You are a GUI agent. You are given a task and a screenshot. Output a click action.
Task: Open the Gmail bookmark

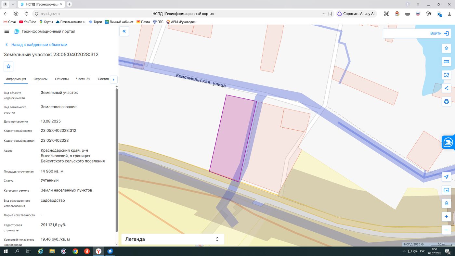click(x=10, y=22)
